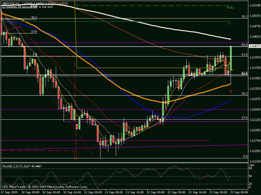Click the 22 Sep 08:00 time label
Image resolution: width=261 pixels, height=195 pixels.
pos(177,192)
